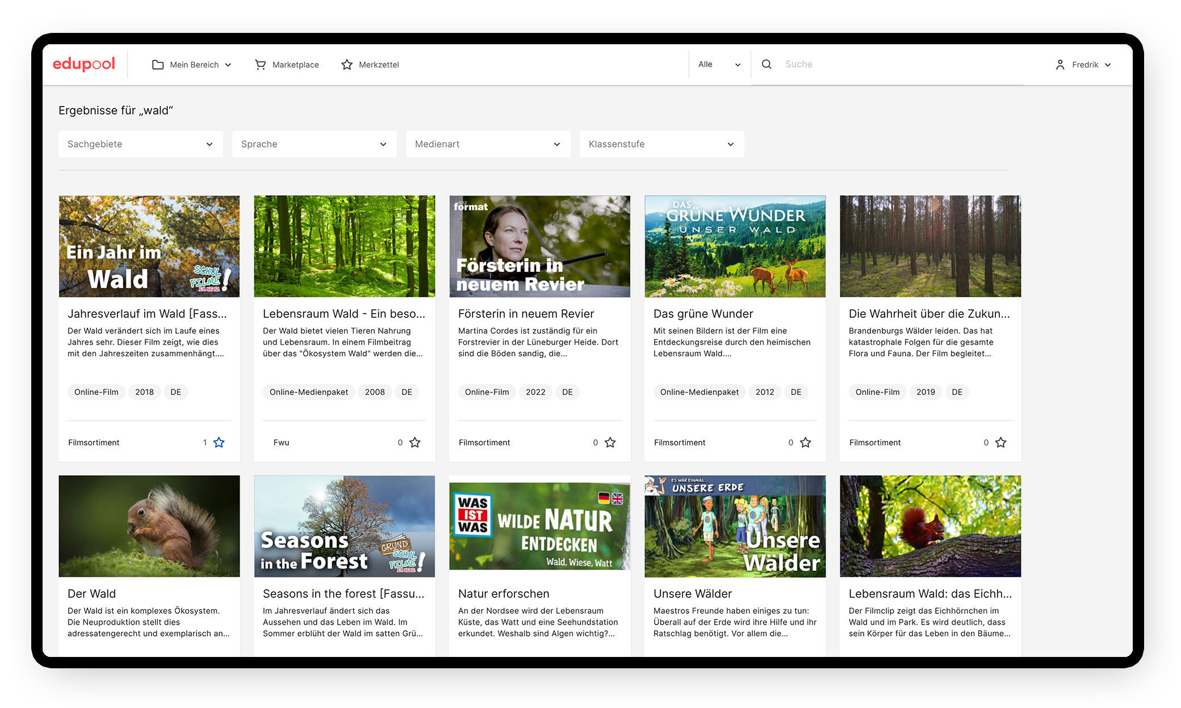The image size is (1181, 708).
Task: Click the user profile icon for Fredrik
Action: click(1059, 64)
